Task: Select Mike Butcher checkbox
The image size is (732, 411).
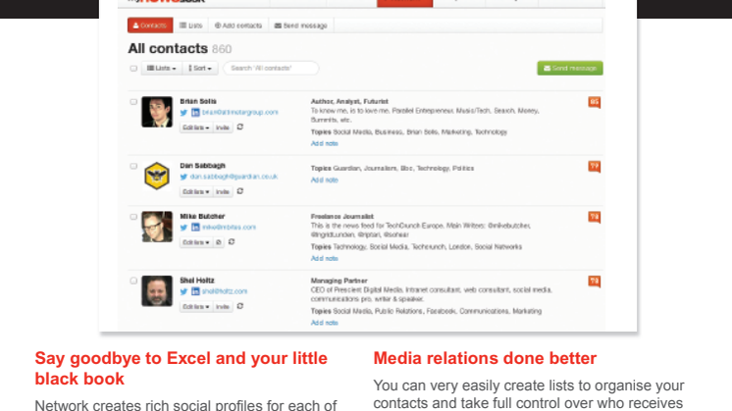Action: tap(133, 217)
